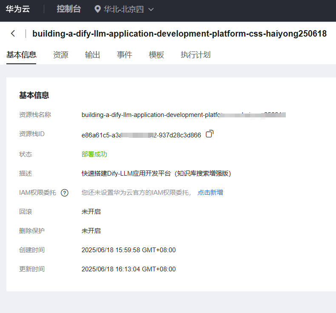The image size is (336, 313).
Task: Click the IAM权限委托 help question icon
Action: 65,193
